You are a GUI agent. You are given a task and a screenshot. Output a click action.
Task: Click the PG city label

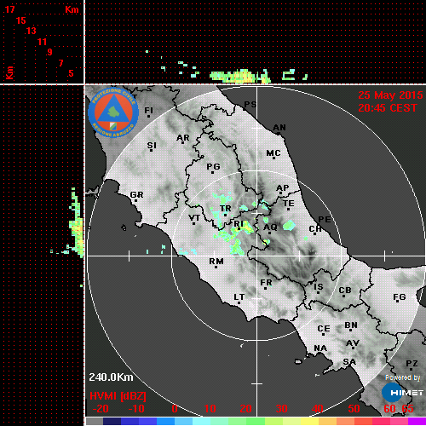tap(213, 166)
